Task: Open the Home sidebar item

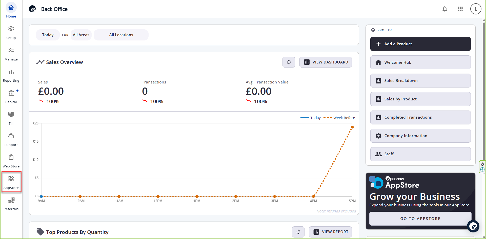Action: [x=11, y=11]
